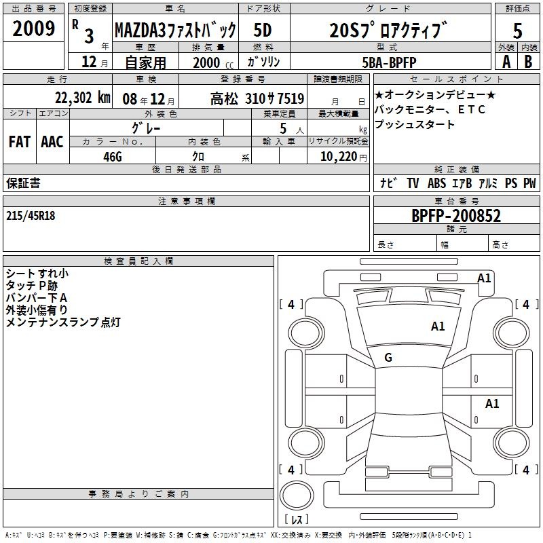The height and width of the screenshot is (543, 543).
Task: Select the color number 46G
Action: (112, 157)
